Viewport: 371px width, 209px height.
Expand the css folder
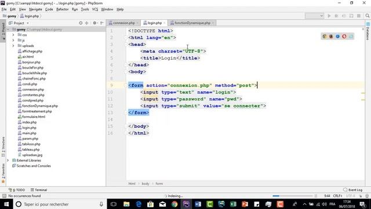[13, 35]
